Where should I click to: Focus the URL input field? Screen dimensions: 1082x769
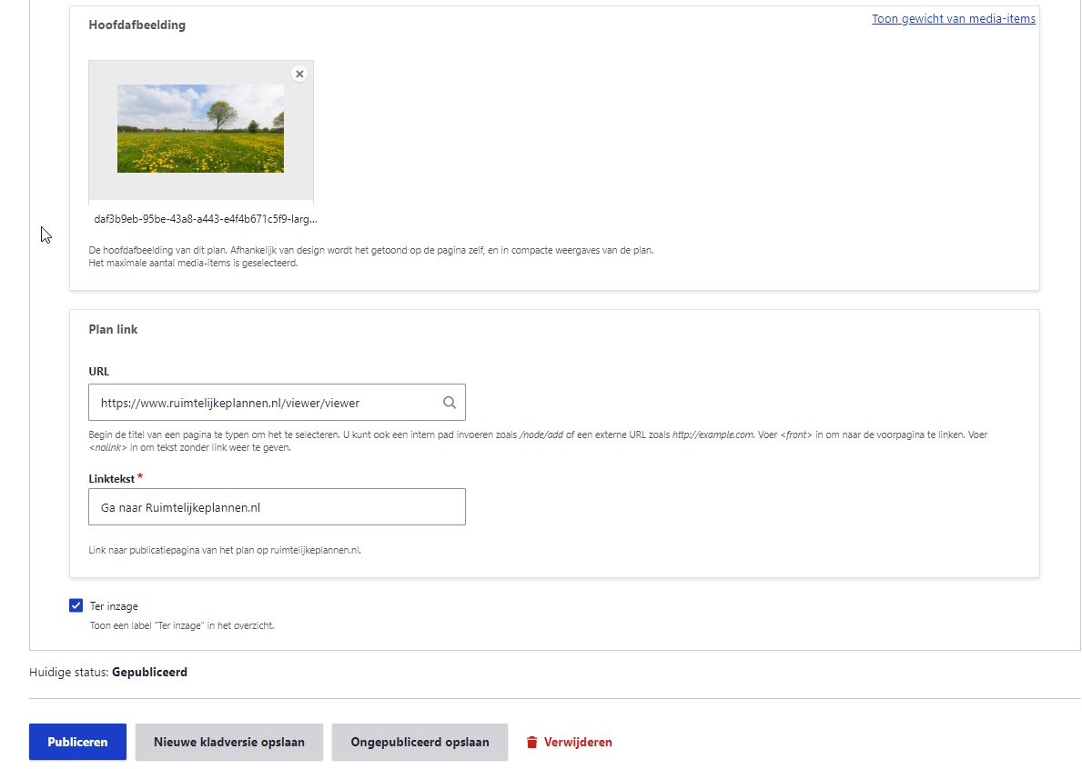(264, 403)
